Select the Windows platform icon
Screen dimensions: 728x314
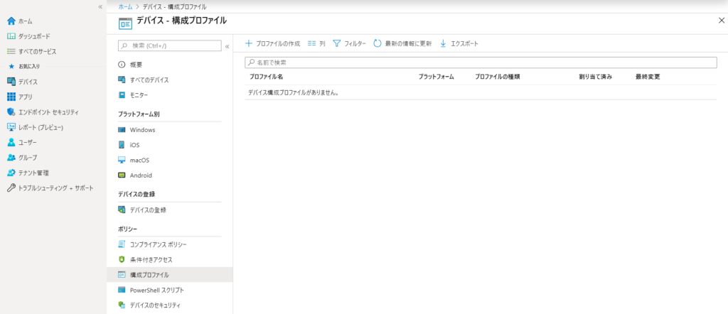[122, 130]
